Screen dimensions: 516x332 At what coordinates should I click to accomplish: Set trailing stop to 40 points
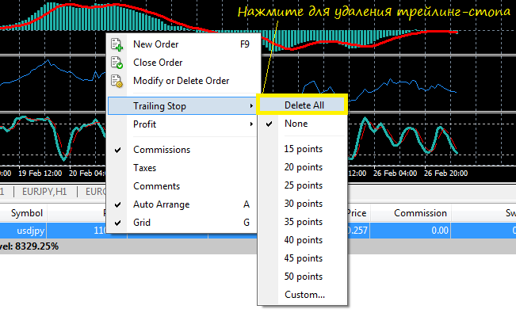(x=302, y=240)
